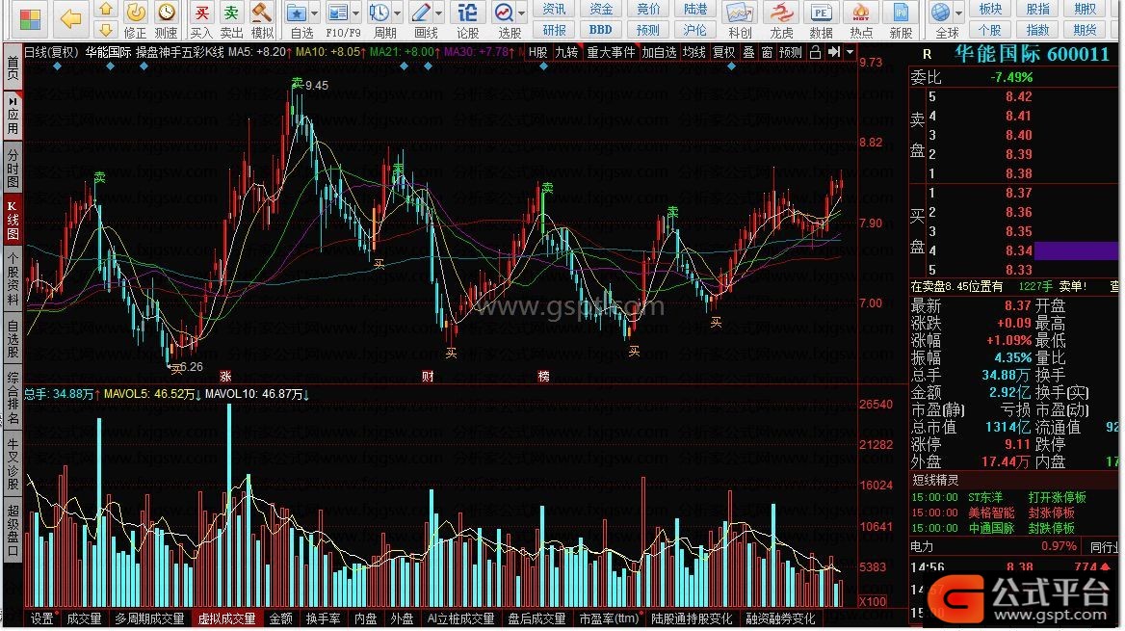This screenshot has height=631, width=1125.
Task: Switch to the AI立桩成交量 tab
Action: pos(460,618)
